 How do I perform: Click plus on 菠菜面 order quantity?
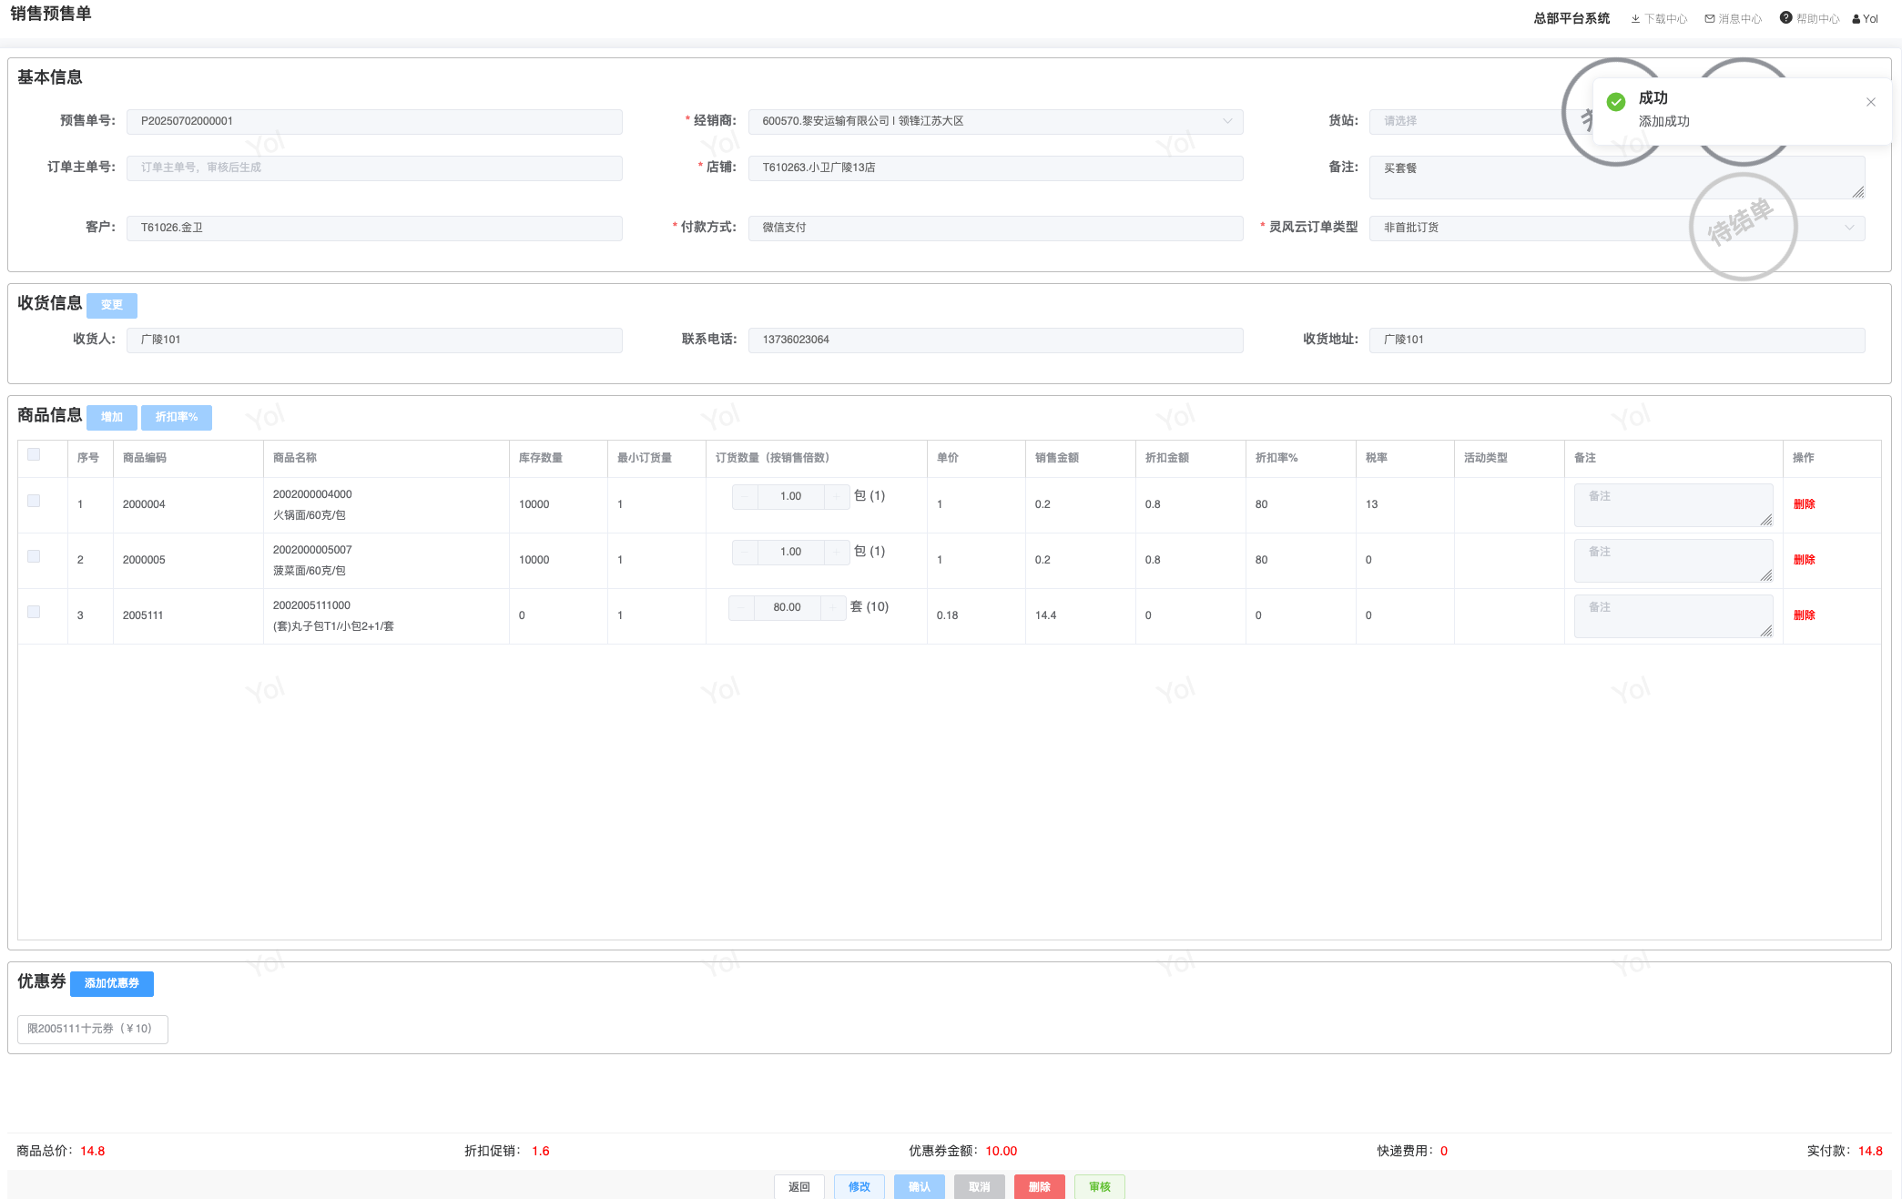pos(837,552)
